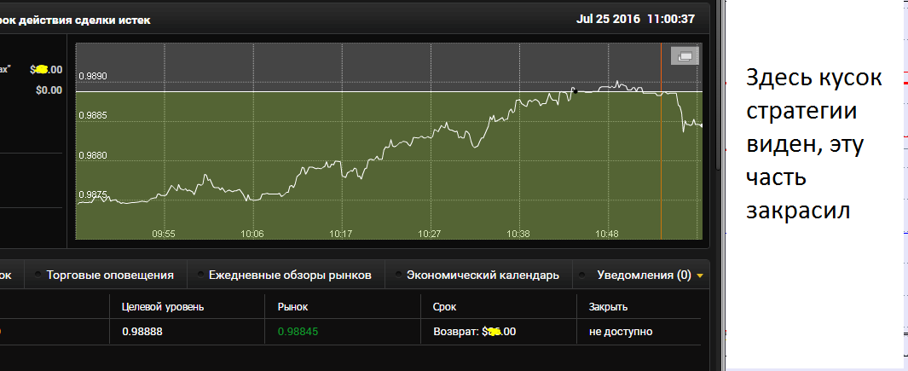Click the green market price 0.98845
The image size is (908, 371).
pos(298,332)
